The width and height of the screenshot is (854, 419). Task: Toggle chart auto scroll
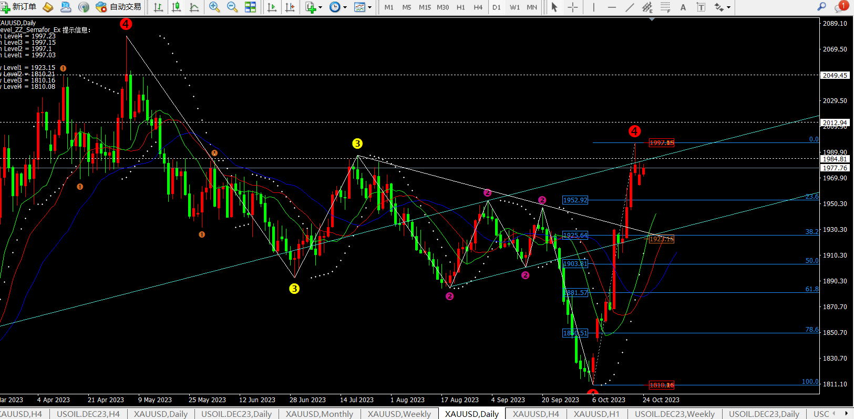272,7
